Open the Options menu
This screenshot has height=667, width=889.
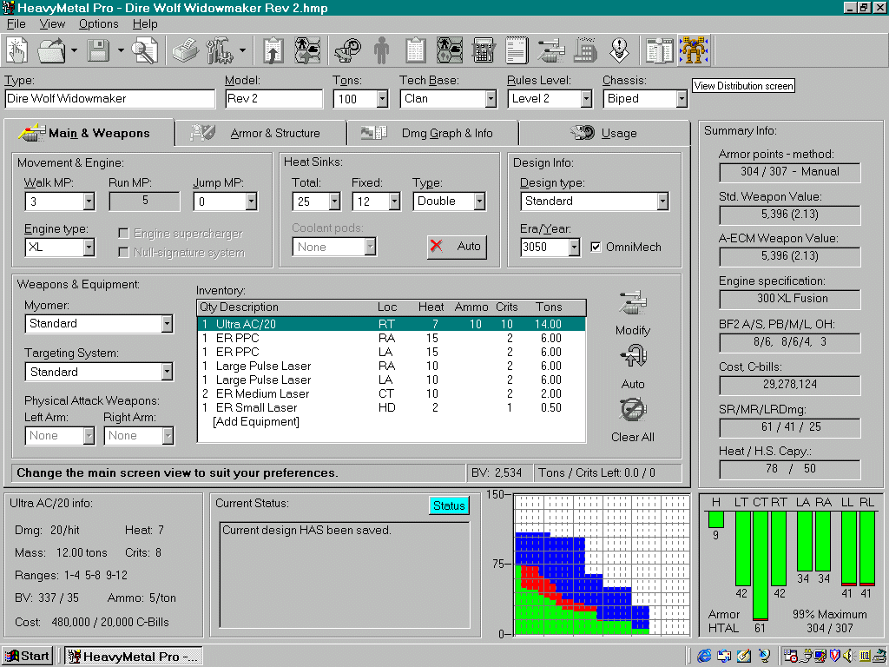[x=99, y=23]
